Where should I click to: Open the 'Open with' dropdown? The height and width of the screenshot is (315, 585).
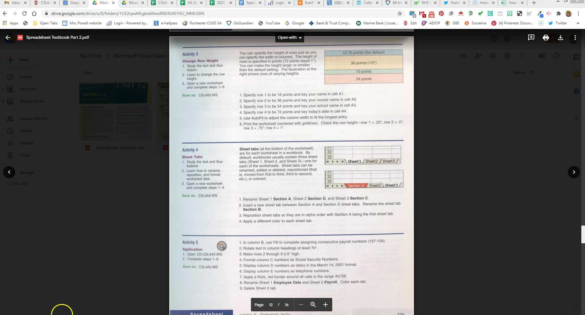click(289, 38)
